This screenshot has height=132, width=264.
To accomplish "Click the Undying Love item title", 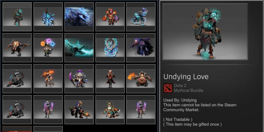I will click(x=186, y=77).
